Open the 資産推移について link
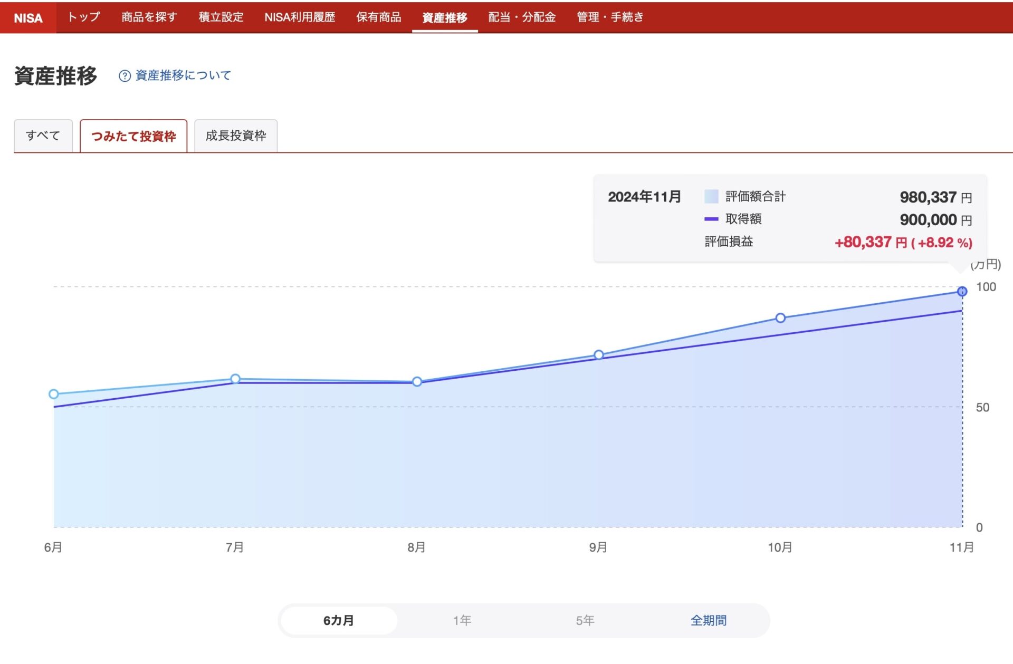The height and width of the screenshot is (664, 1013). (183, 75)
